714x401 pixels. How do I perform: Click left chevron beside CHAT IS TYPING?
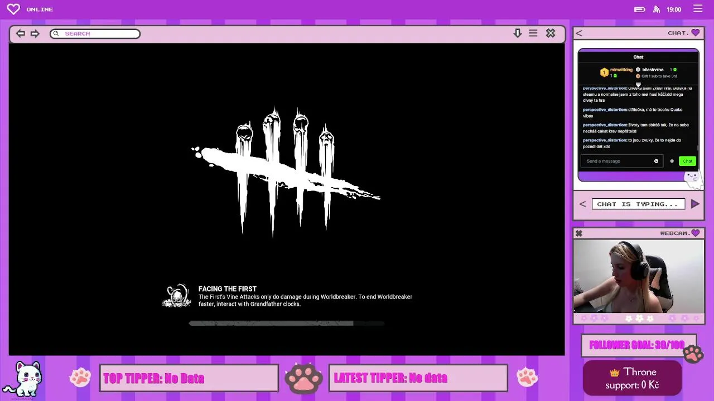click(582, 204)
